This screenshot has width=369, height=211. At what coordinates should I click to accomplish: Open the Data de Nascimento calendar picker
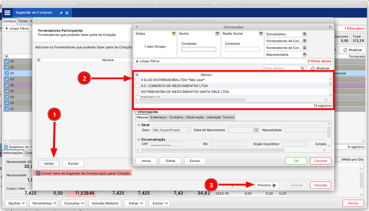coord(256,130)
